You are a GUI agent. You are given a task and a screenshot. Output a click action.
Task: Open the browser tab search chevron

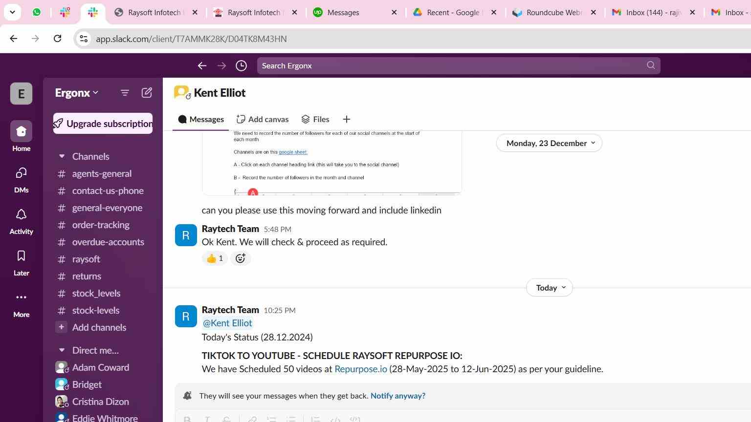point(12,12)
